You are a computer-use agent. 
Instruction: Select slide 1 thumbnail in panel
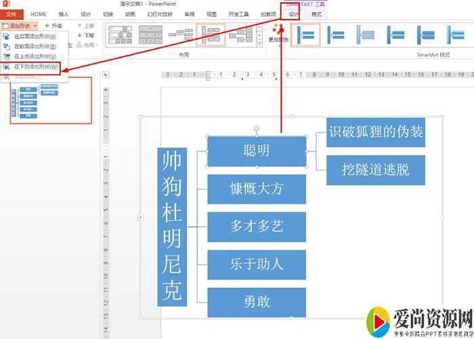coord(51,100)
